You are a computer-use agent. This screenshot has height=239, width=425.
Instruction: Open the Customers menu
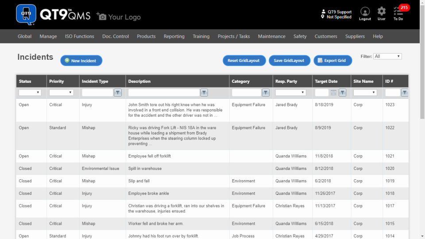326,36
